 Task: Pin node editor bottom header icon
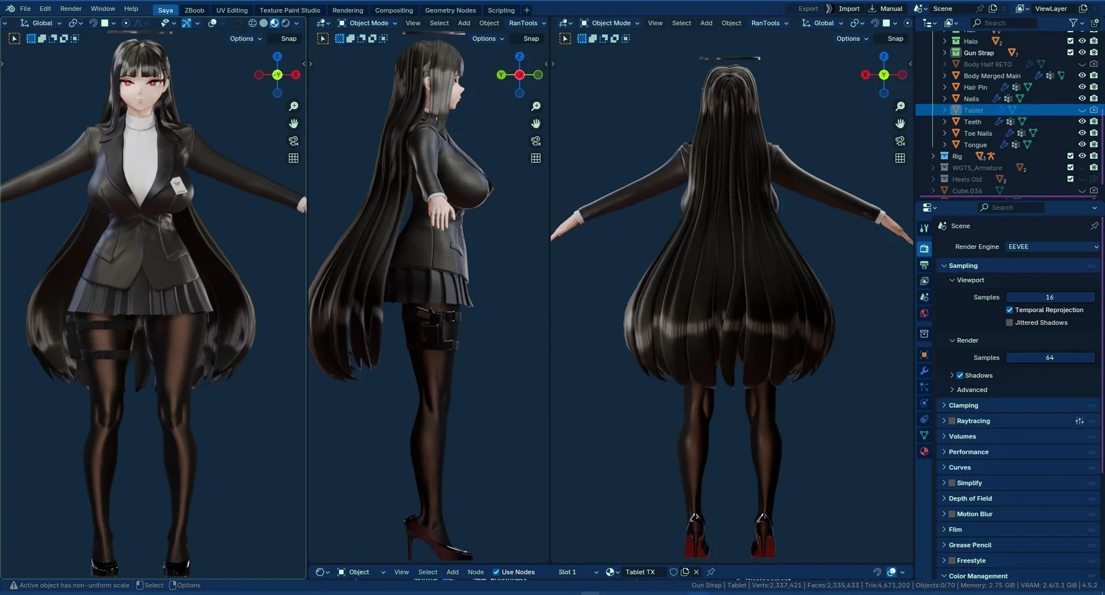pos(711,572)
